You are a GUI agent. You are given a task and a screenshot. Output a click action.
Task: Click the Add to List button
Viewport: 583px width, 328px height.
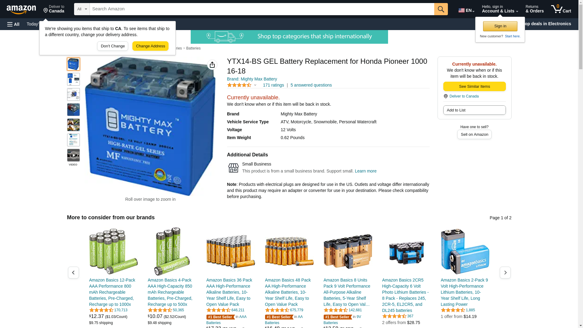click(474, 110)
